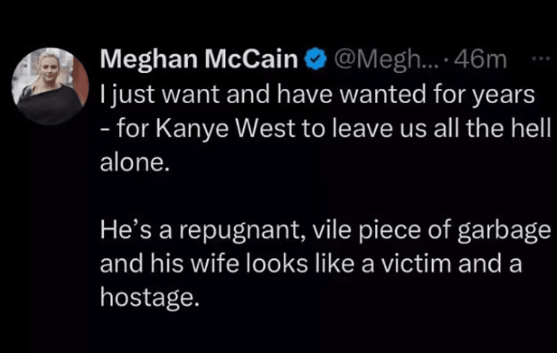Open the tweet author's profile picture
Screen dimensions: 557x353
point(51,86)
